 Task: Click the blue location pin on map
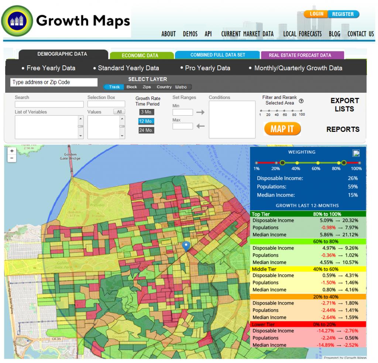point(186,246)
